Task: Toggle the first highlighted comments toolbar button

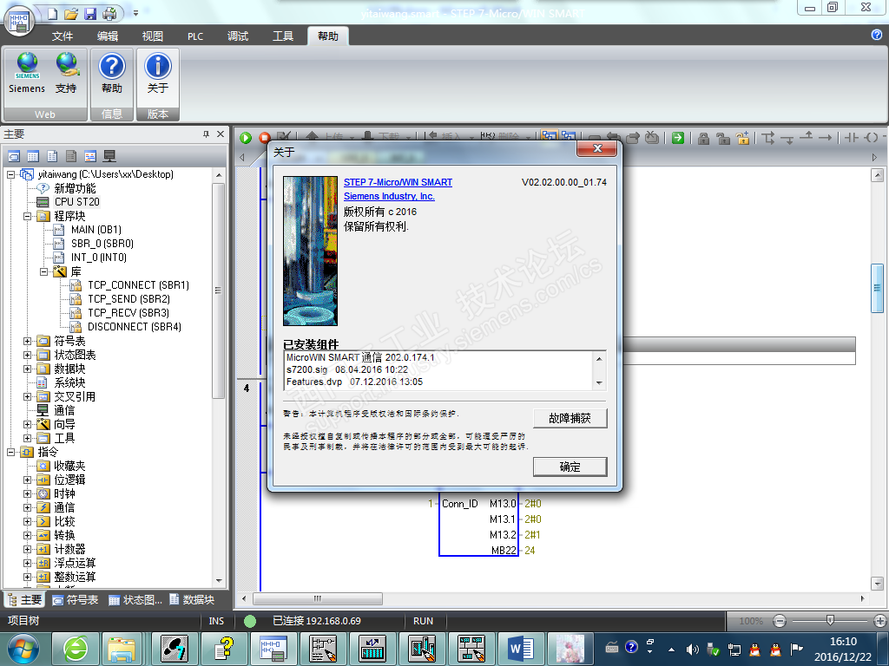Action: (549, 136)
